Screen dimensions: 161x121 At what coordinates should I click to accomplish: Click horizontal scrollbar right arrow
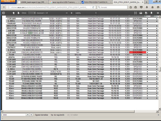[x=157, y=111]
